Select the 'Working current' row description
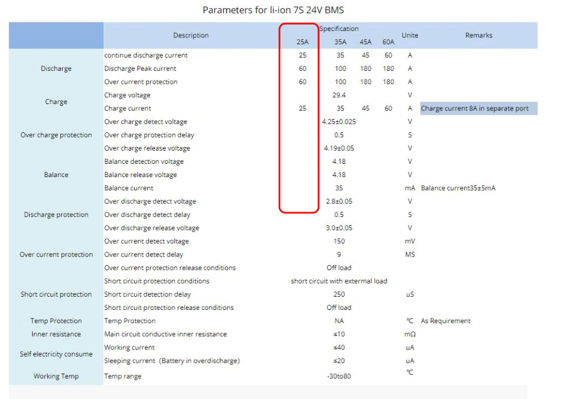 [129, 347]
